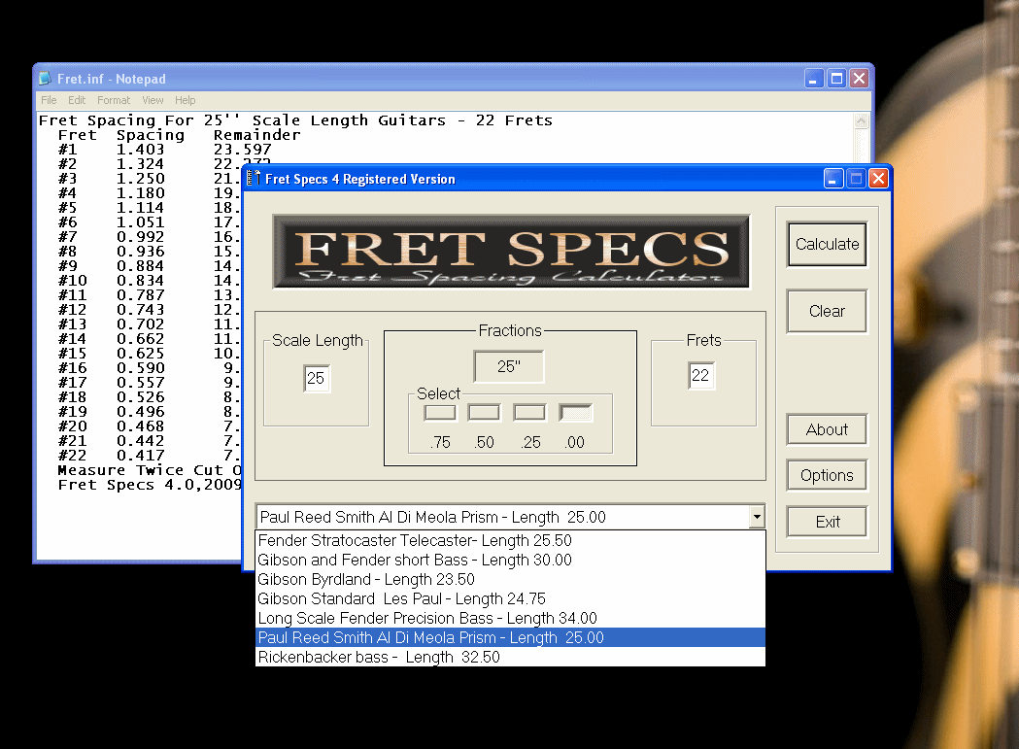This screenshot has height=749, width=1019.
Task: Choose Long Scale Fender Precision Bass preset
Action: [510, 618]
